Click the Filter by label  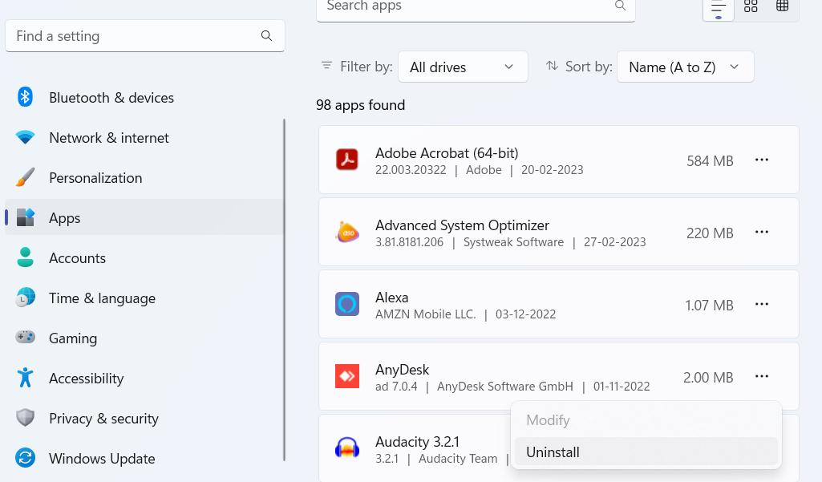[x=366, y=67]
